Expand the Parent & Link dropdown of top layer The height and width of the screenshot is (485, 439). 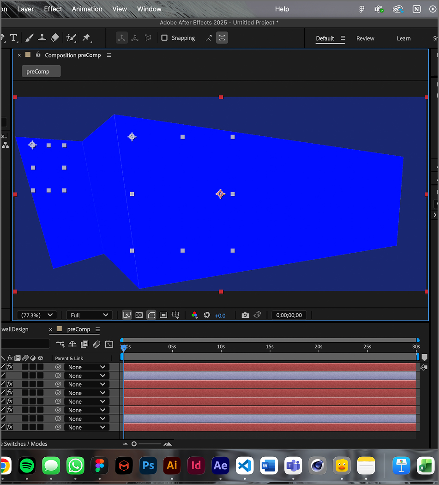[x=86, y=367]
